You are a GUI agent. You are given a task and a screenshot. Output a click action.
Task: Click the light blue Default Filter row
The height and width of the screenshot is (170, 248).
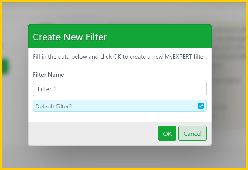124,106
